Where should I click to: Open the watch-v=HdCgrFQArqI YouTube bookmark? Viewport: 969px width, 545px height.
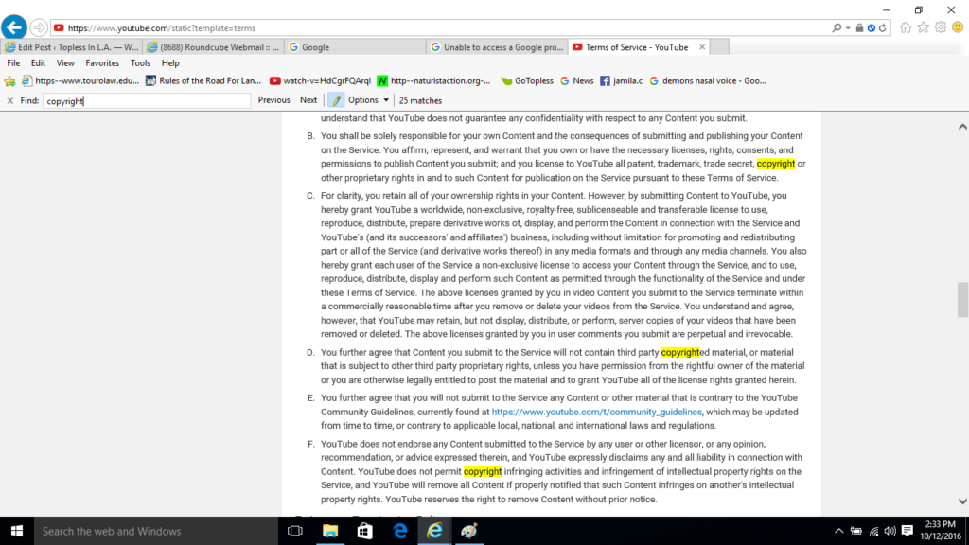coord(320,81)
